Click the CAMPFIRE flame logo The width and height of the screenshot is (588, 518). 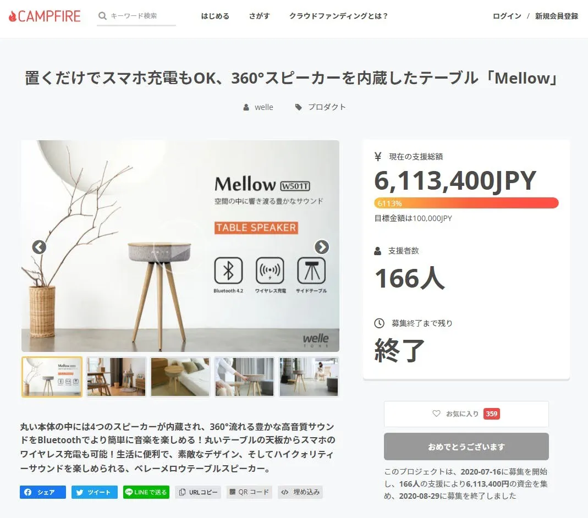point(45,16)
